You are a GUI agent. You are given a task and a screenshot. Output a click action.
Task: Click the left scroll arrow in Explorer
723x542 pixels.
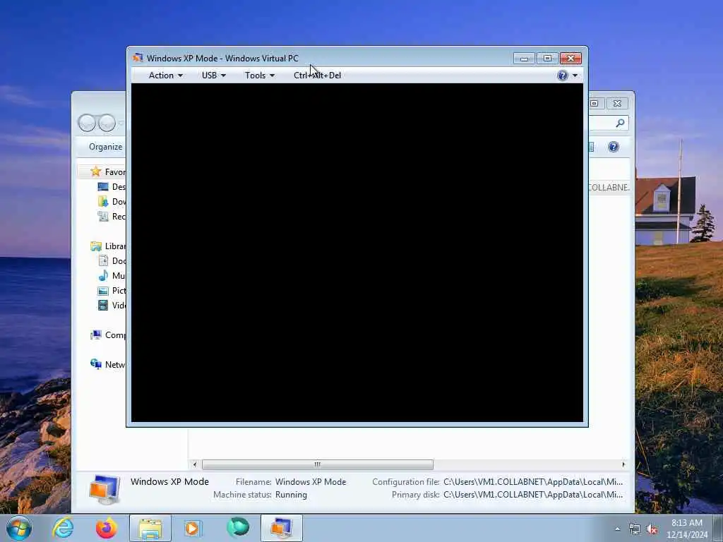195,464
